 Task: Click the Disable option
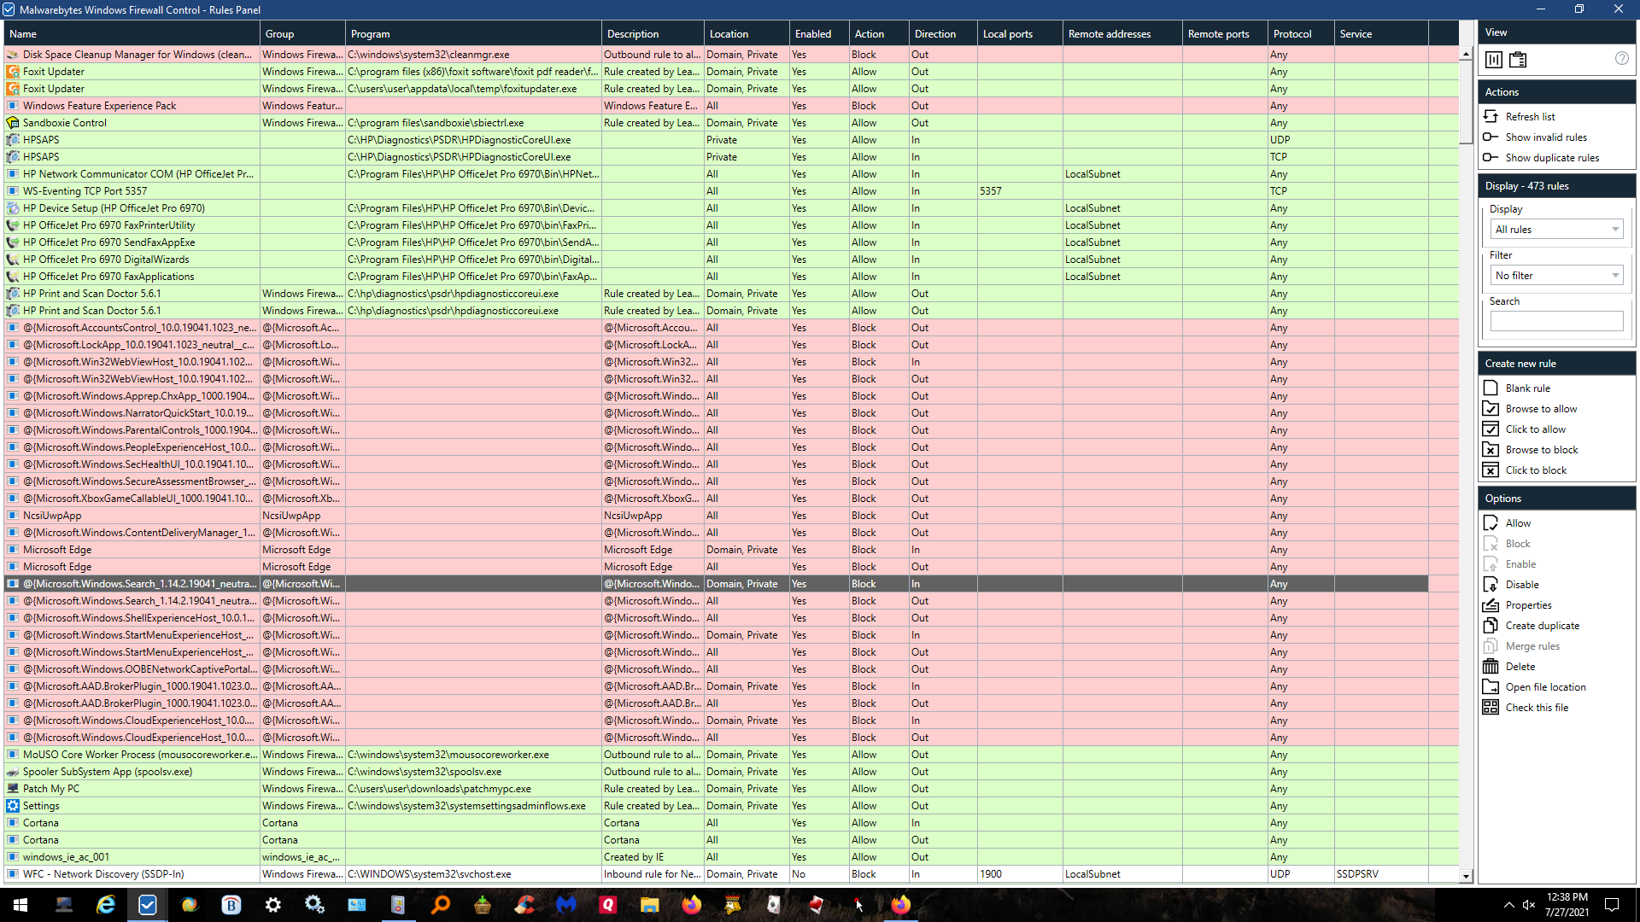(x=1521, y=585)
